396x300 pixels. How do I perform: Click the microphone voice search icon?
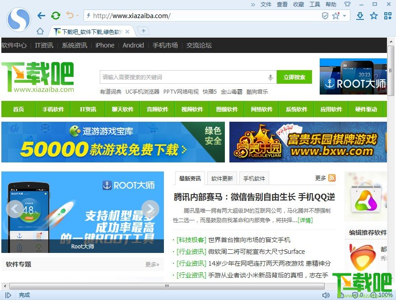pyautogui.click(x=270, y=77)
